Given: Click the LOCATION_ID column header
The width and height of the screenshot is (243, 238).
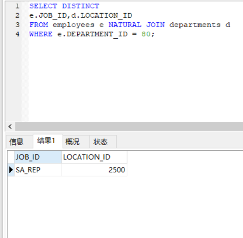Looking at the screenshot, I should pos(94,157).
